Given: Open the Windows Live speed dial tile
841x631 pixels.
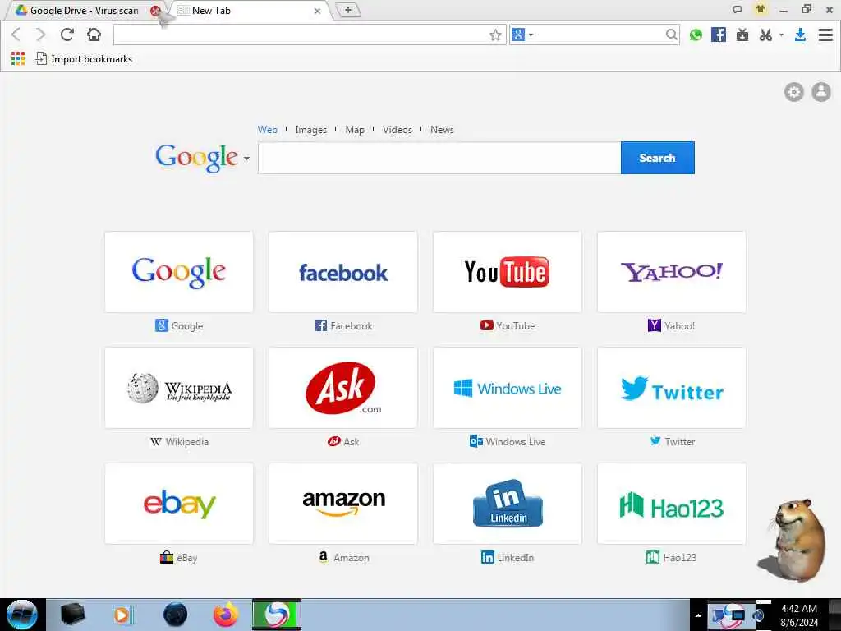Looking at the screenshot, I should click(508, 388).
